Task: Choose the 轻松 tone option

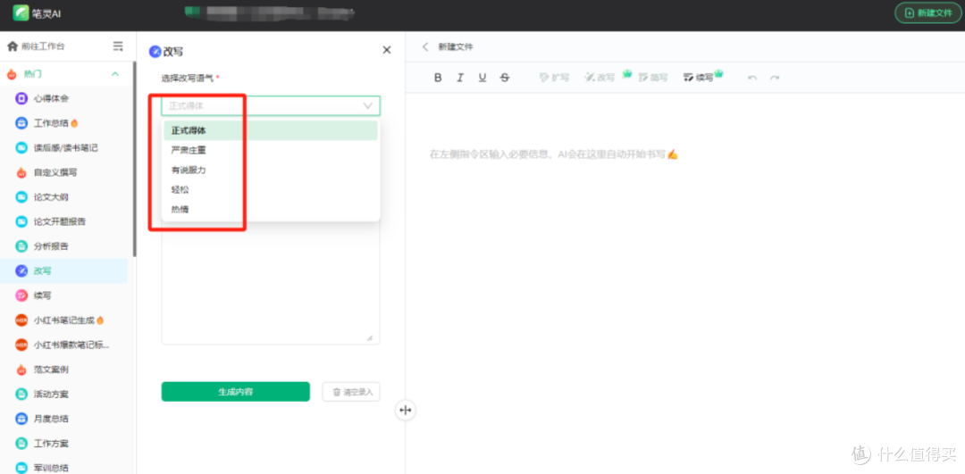Action: click(180, 189)
